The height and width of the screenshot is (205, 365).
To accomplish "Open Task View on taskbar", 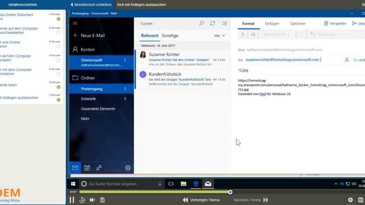I will 171,184.
